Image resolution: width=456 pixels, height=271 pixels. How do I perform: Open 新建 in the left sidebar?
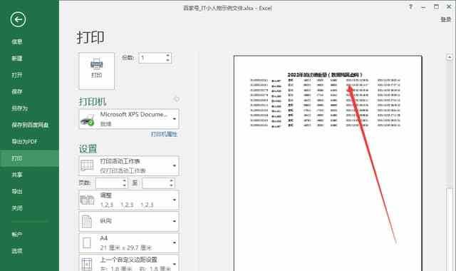pos(17,58)
